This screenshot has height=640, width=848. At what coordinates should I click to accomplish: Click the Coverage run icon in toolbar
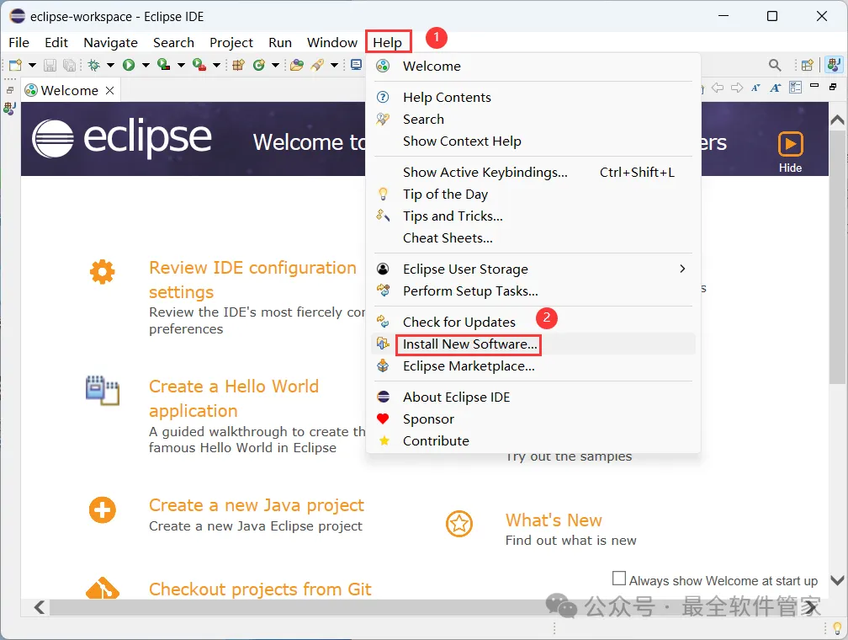pyautogui.click(x=163, y=65)
